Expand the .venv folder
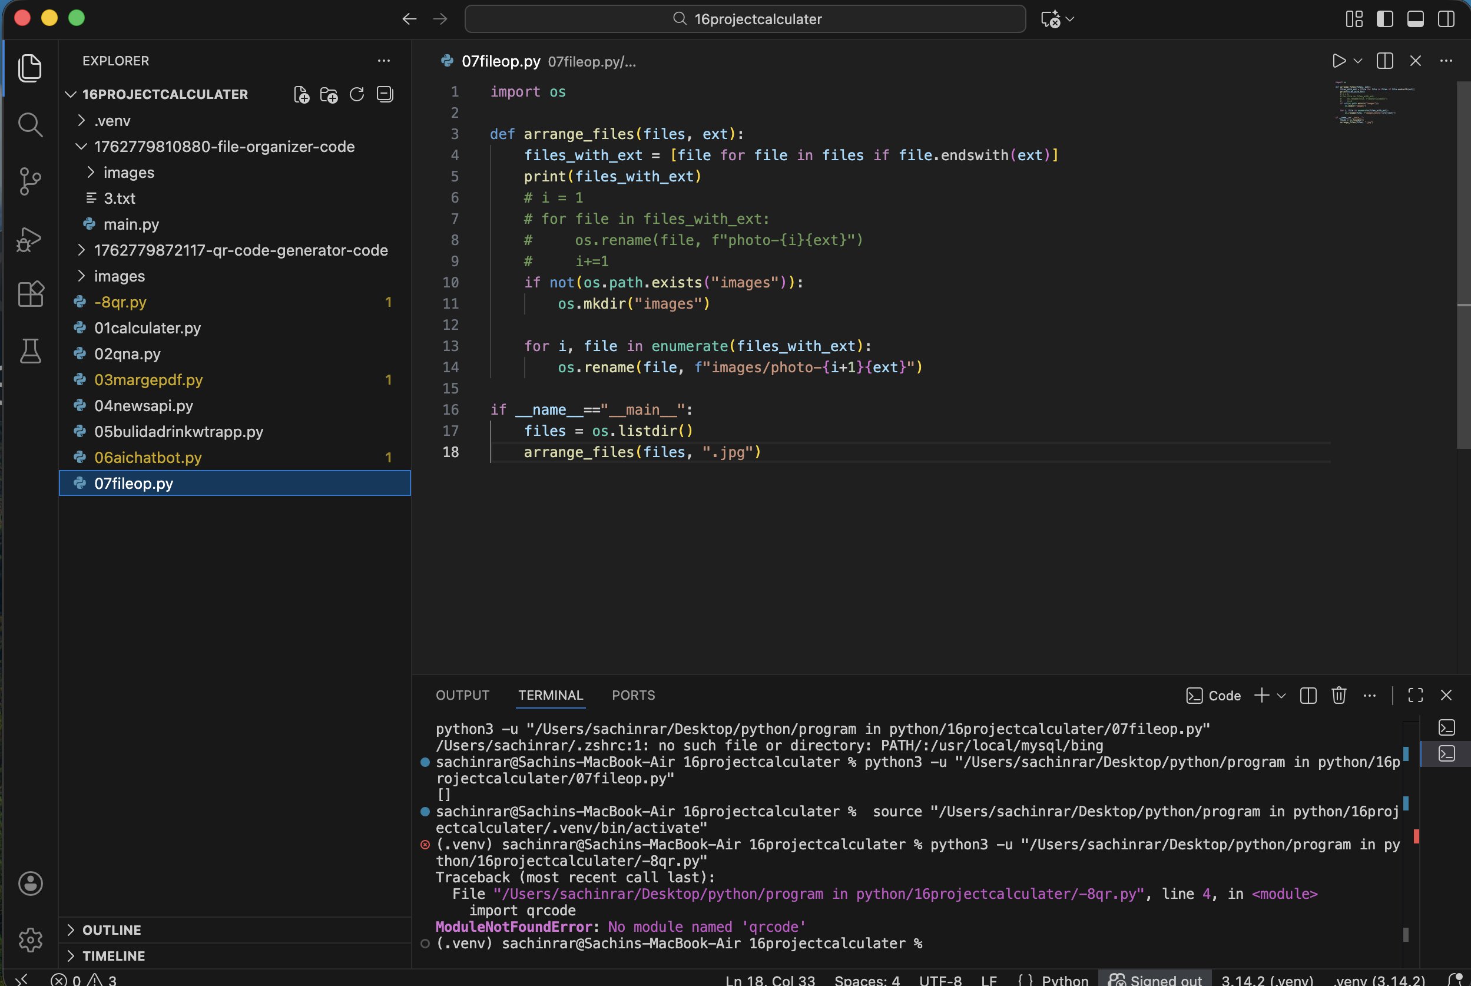This screenshot has height=986, width=1471. 112,120
